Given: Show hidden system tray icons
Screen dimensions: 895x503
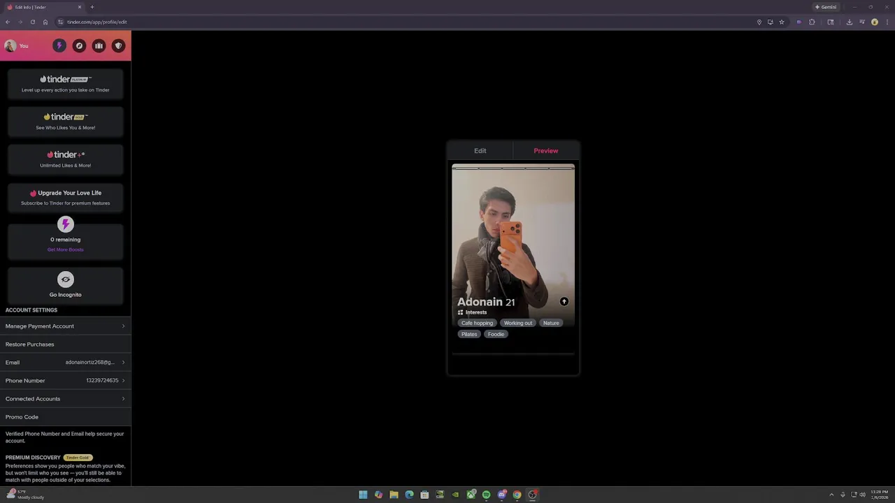Looking at the screenshot, I should [831, 495].
